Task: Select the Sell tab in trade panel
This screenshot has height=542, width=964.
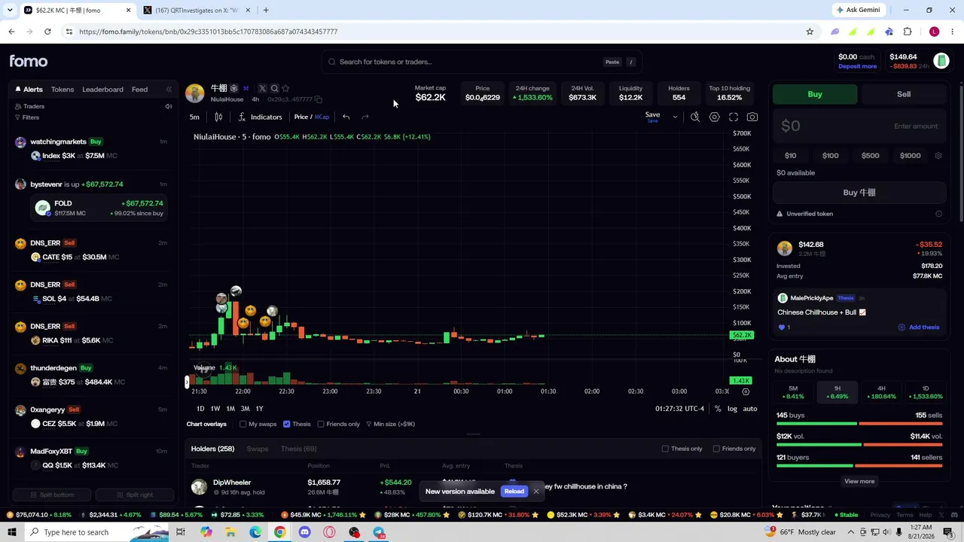Action: pos(904,95)
